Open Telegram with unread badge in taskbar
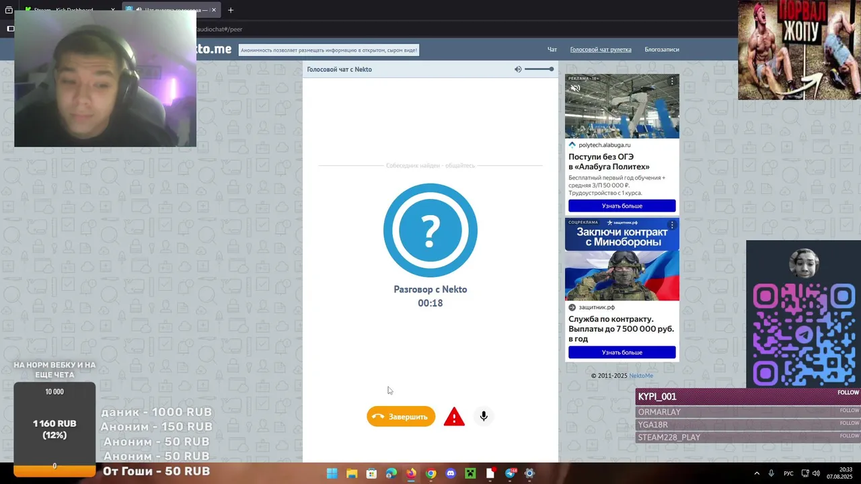The width and height of the screenshot is (861, 484). (510, 473)
